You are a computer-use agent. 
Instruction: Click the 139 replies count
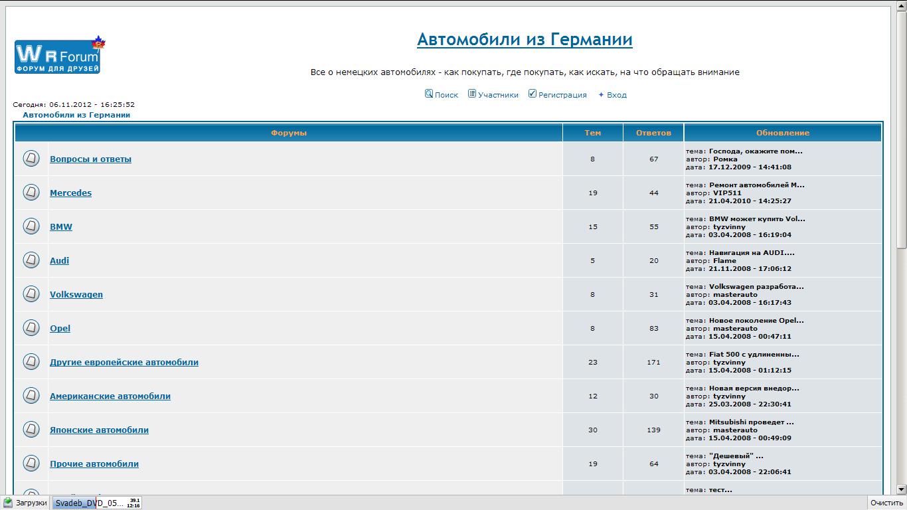click(653, 430)
